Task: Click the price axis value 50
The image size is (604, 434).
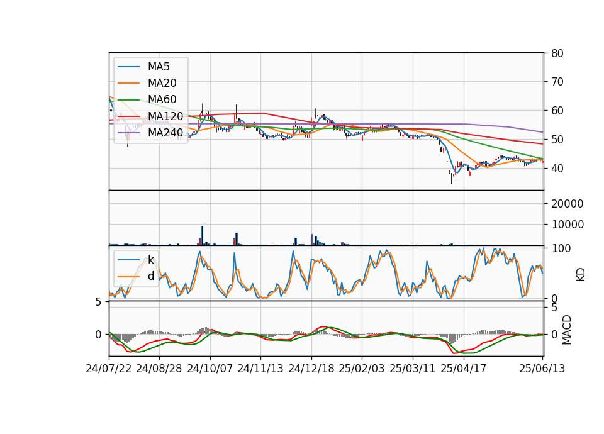Action: (x=557, y=140)
